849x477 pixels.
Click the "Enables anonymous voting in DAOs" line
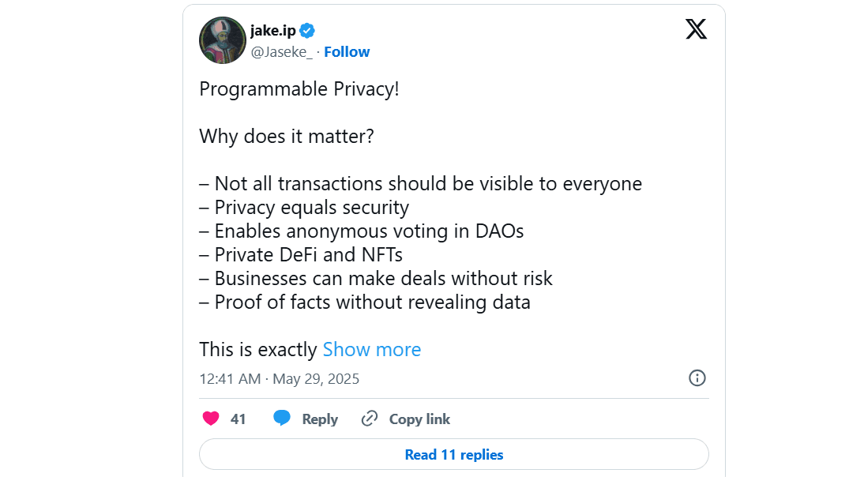(x=369, y=231)
